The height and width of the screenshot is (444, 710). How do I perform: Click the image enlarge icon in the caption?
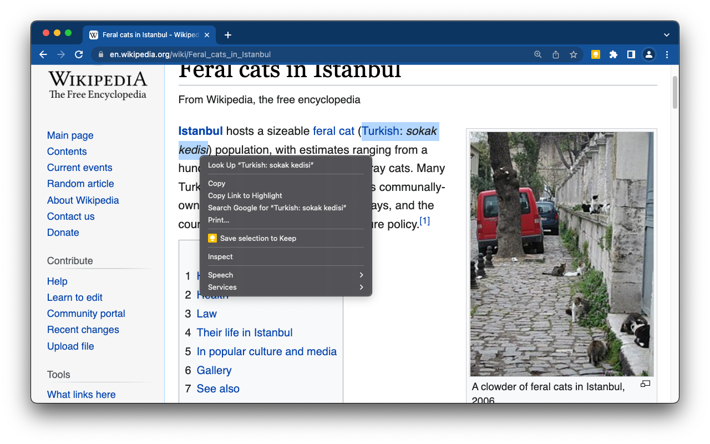tap(645, 384)
